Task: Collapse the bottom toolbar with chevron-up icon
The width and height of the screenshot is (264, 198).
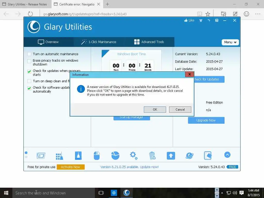Action: [227, 155]
